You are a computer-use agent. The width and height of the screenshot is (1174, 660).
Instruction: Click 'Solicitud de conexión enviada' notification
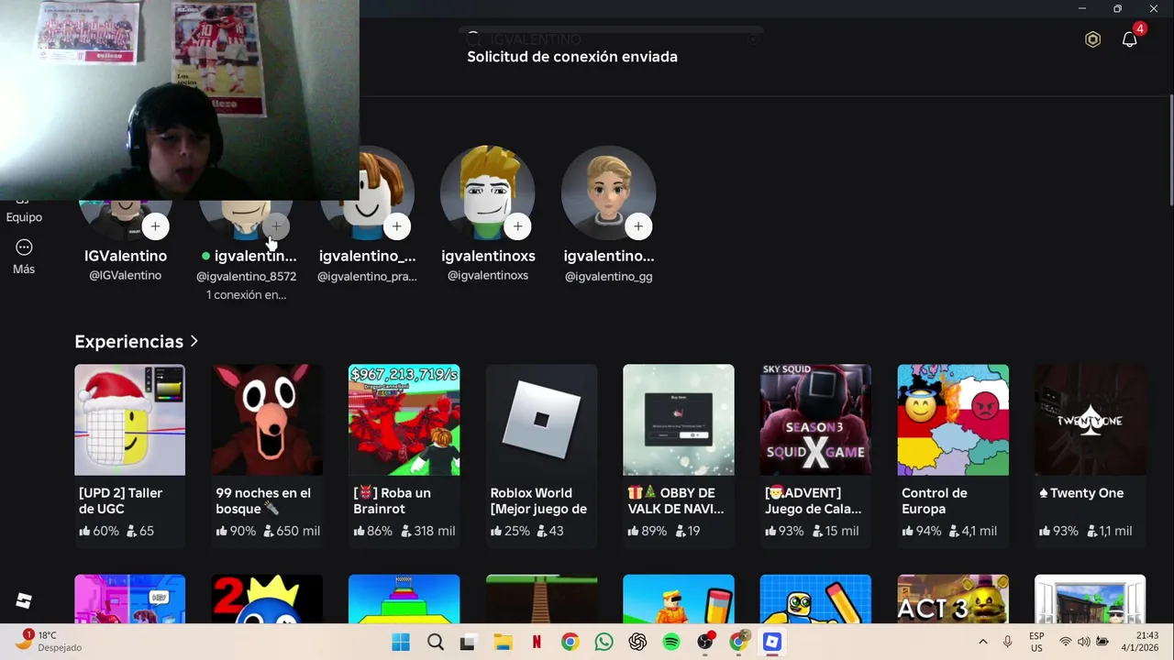click(x=572, y=57)
